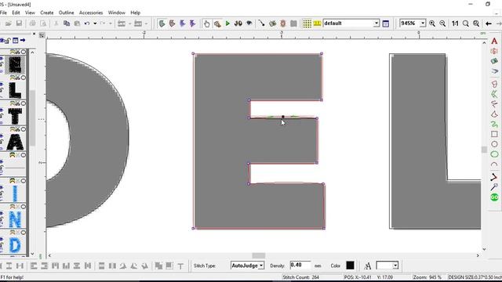Click the T text icon in bottom toolbar
502x282 pixels.
pyautogui.click(x=180, y=266)
